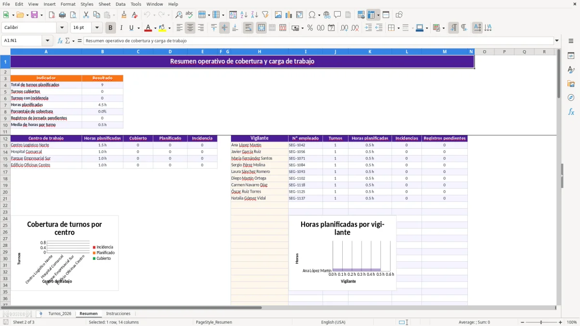Toggle Print Preview

tap(72, 15)
